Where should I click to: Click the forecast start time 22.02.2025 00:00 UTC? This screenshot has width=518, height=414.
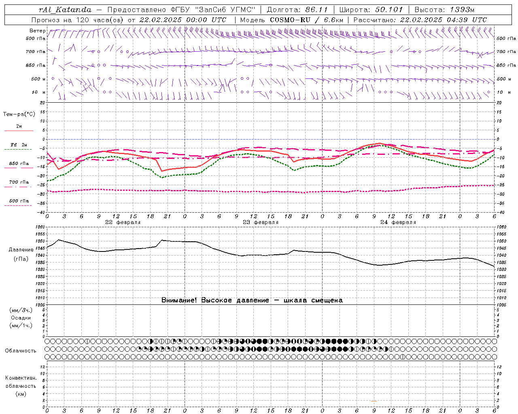[x=183, y=20]
